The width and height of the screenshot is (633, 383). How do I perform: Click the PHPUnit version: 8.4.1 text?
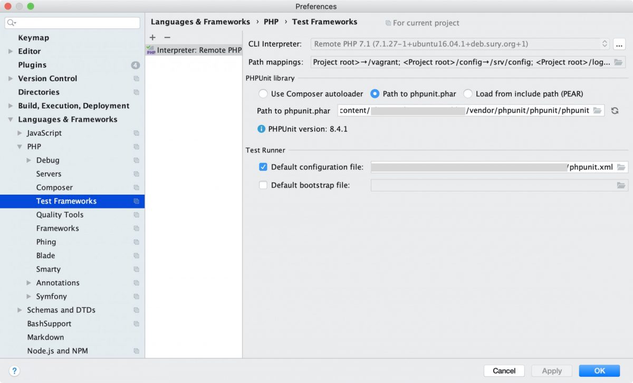point(308,129)
